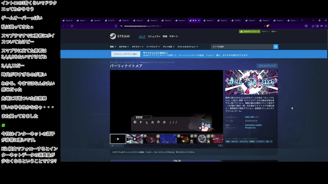Screen dimensions: 328x184
Task: Open the browser hamburger menu
Action: 326,26
